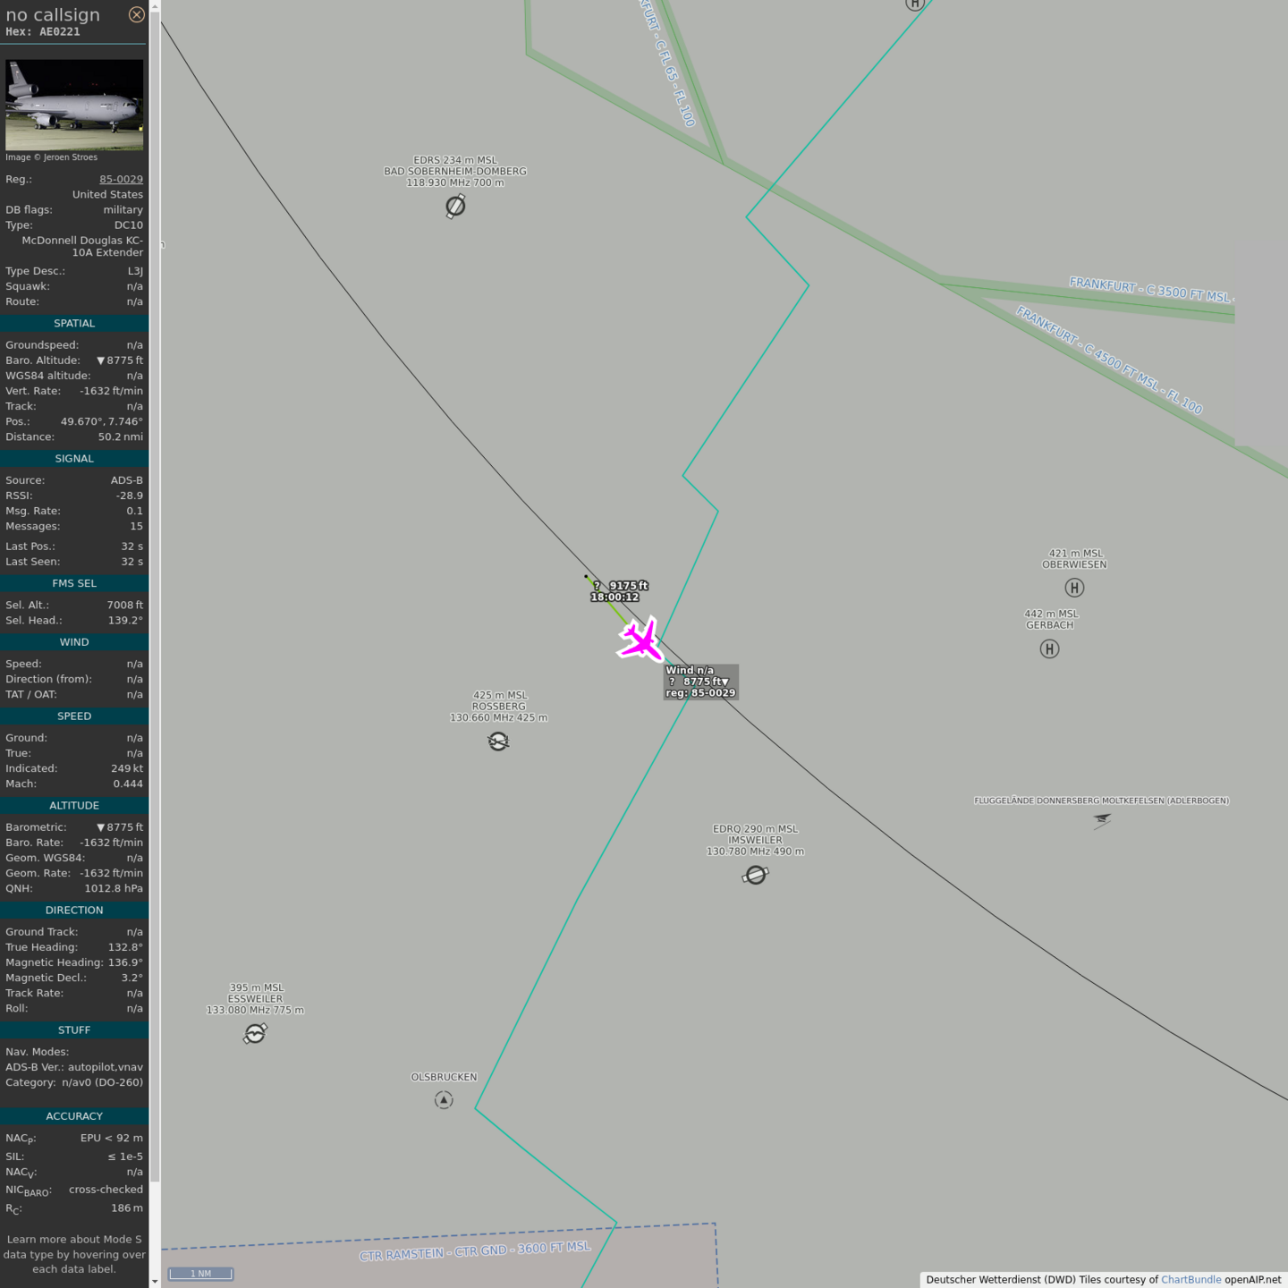Click the sidebar scrollbar down arrow
This screenshot has width=1288, height=1288.
(155, 1281)
